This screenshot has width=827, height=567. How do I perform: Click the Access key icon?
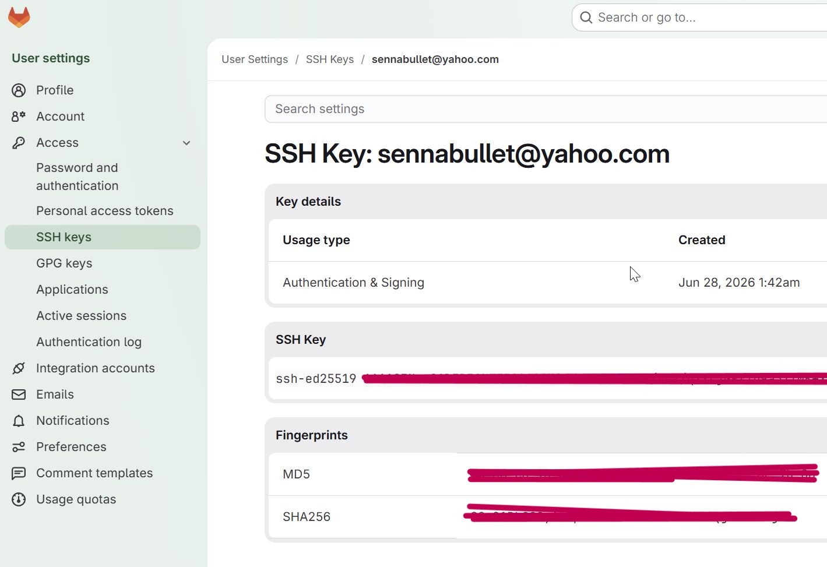pyautogui.click(x=19, y=143)
